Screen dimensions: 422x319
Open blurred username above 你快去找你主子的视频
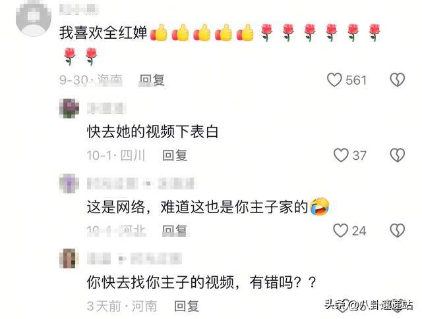pos(135,259)
